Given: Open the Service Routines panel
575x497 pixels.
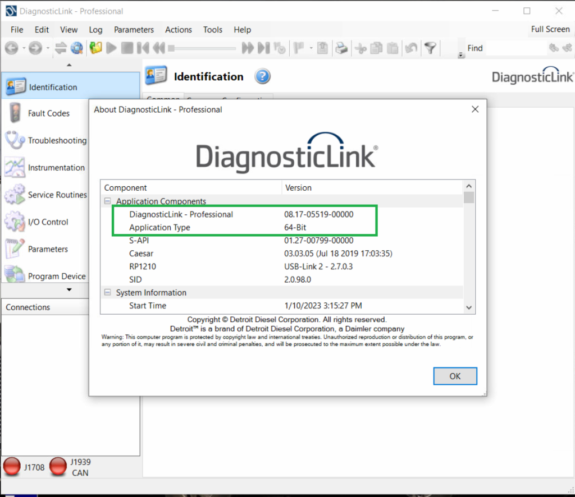Looking at the screenshot, I should (x=45, y=195).
